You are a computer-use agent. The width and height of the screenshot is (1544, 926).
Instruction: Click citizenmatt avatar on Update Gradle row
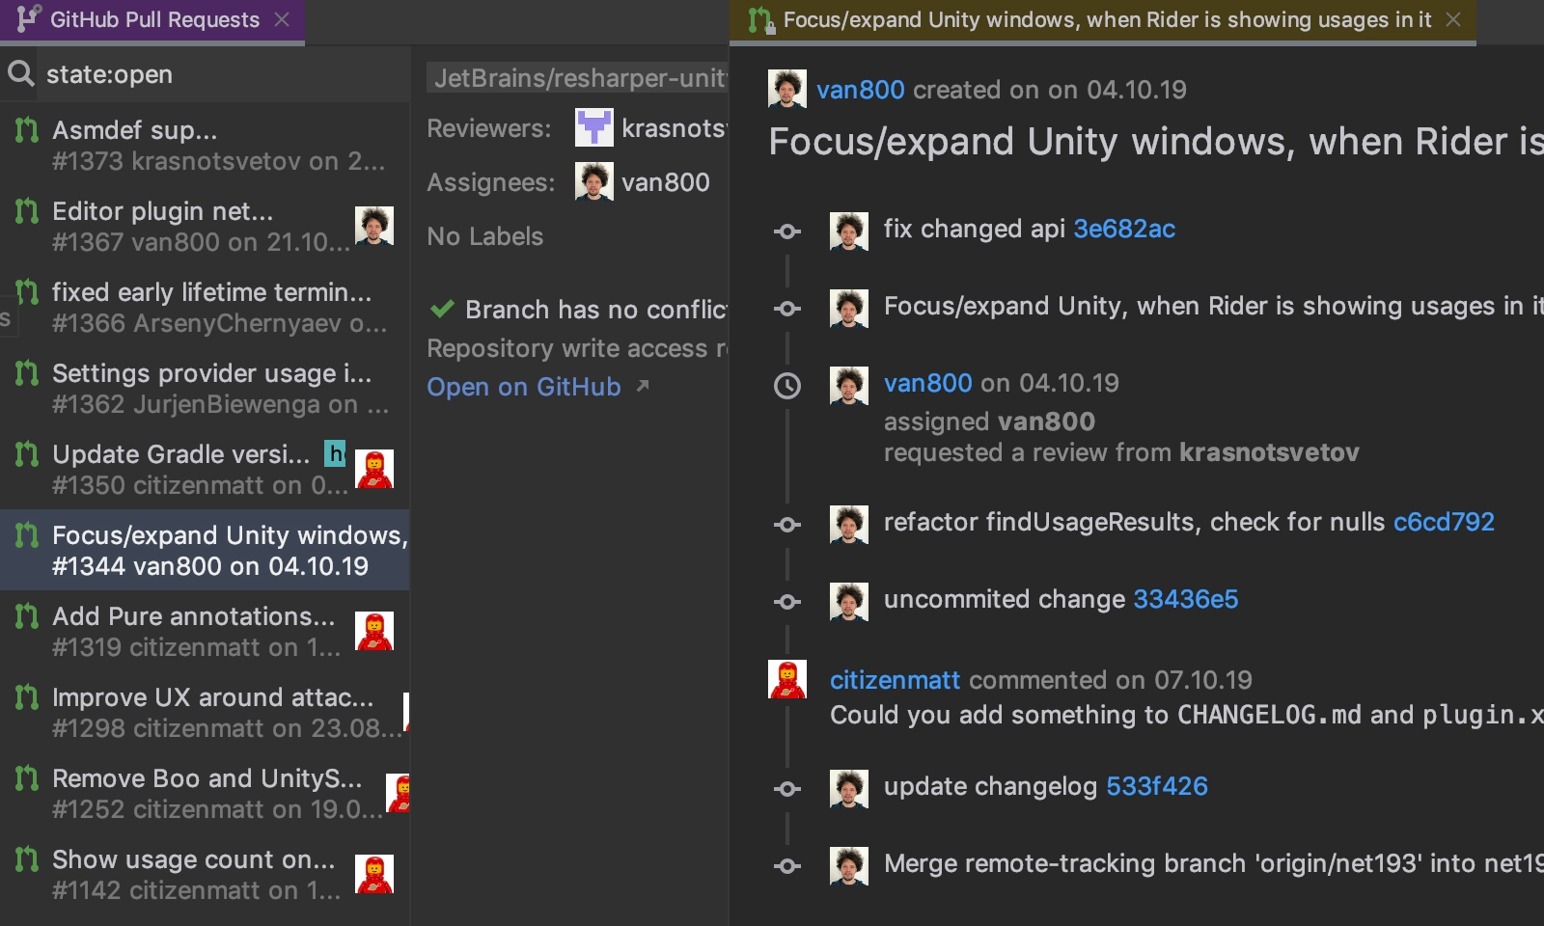[374, 469]
